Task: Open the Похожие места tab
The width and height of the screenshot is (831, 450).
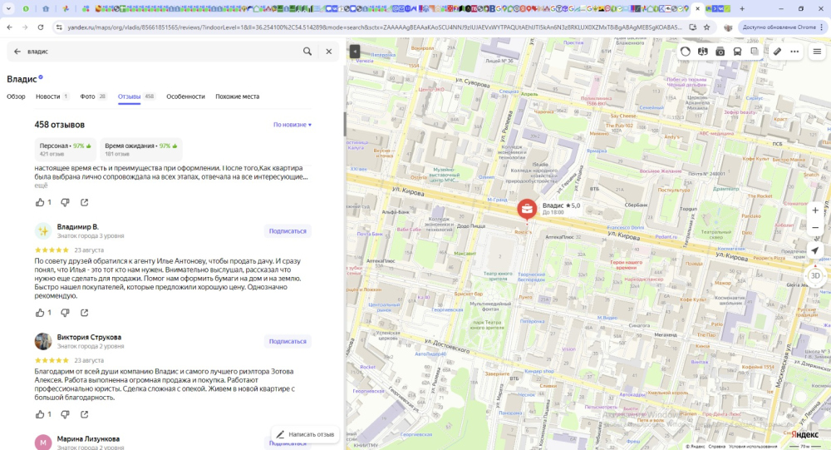Action: point(238,96)
